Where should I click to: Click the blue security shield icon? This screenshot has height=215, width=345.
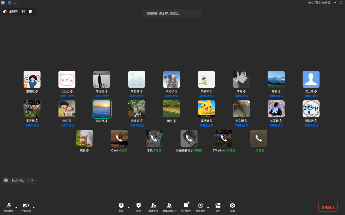click(x=9, y=2)
